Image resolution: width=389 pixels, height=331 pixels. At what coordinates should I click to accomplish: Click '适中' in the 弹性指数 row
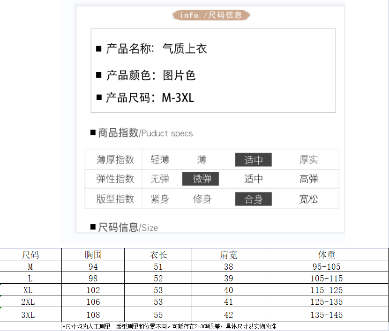[253, 179]
